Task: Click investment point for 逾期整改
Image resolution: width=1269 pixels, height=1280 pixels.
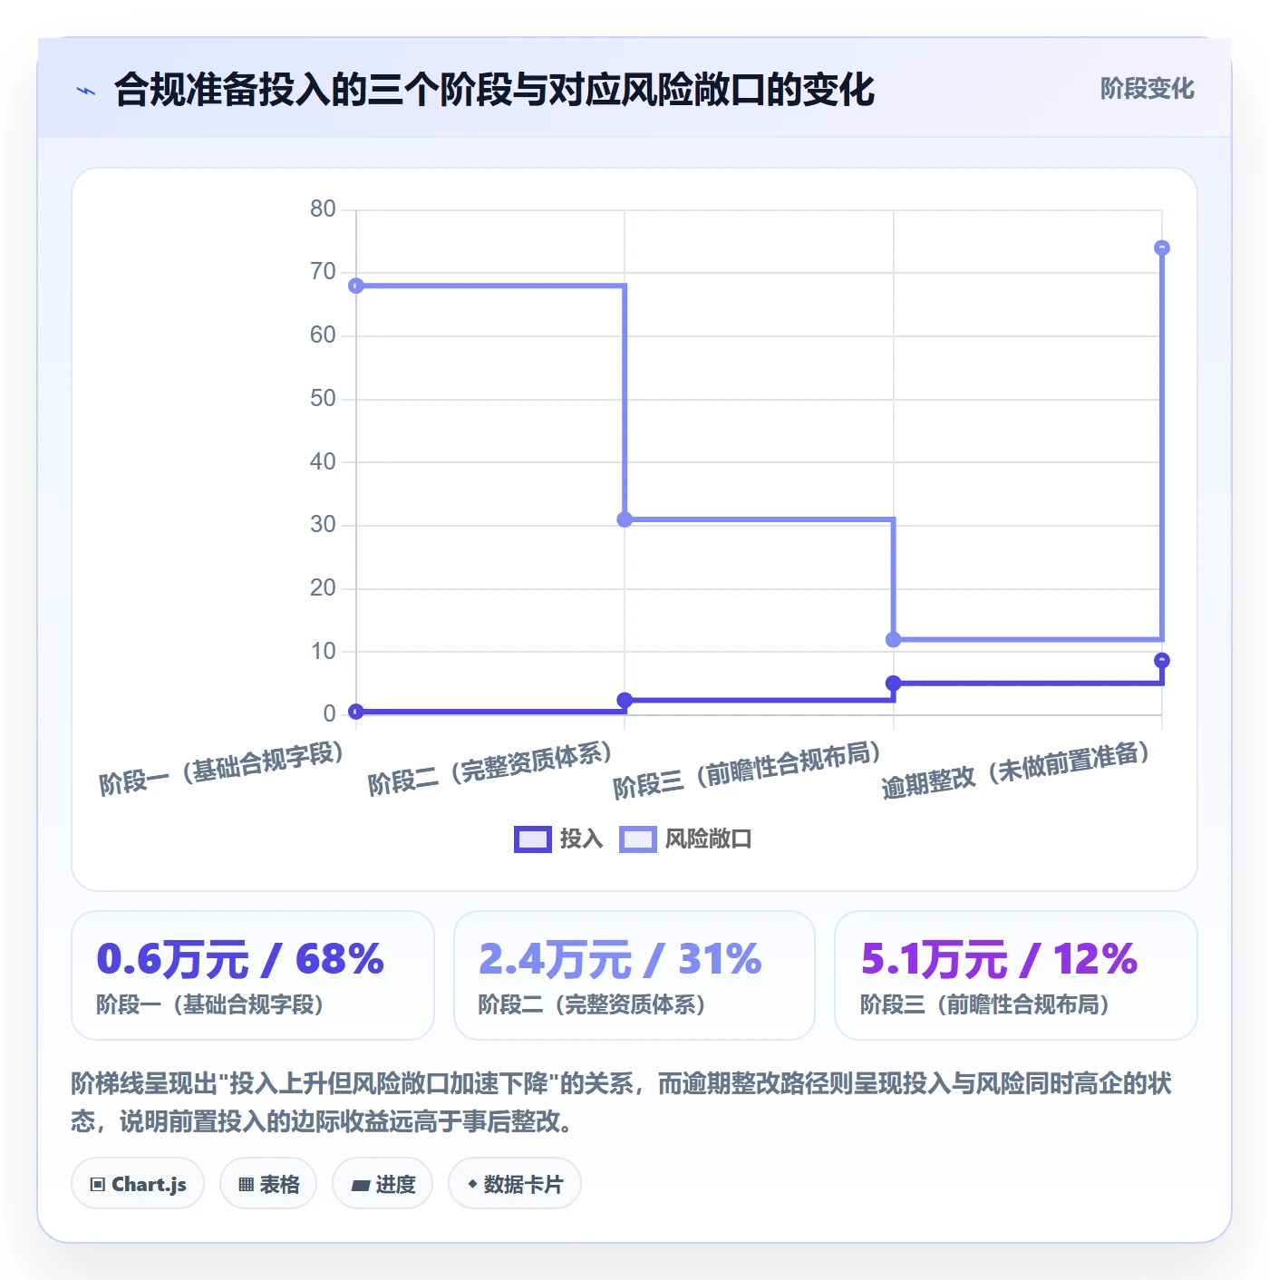Action: tap(1162, 660)
